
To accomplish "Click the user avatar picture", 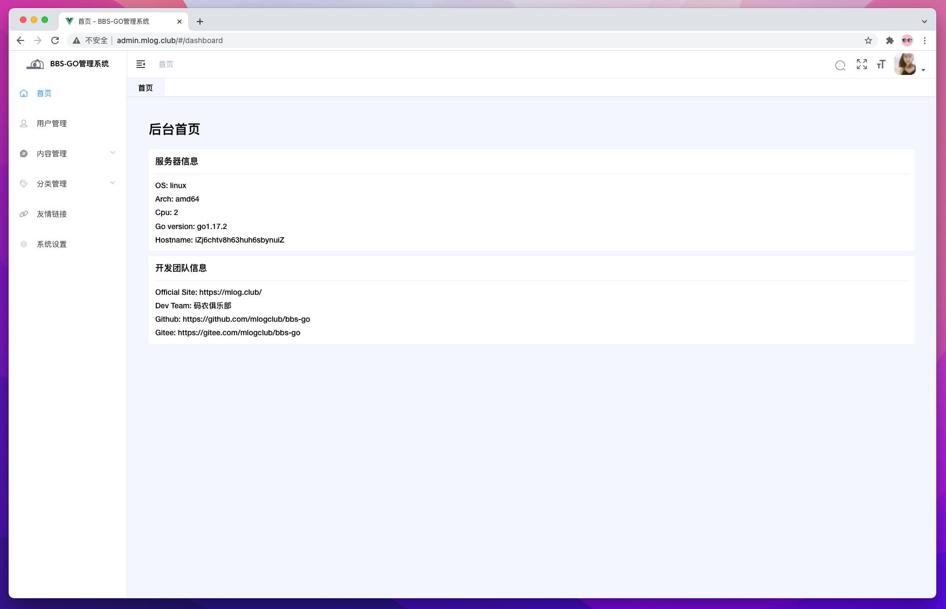I will pyautogui.click(x=905, y=64).
